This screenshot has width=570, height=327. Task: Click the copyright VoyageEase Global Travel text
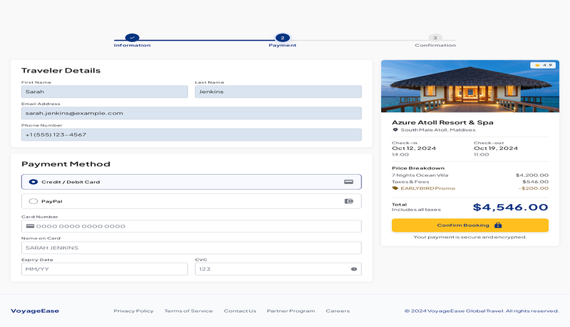pos(482,311)
